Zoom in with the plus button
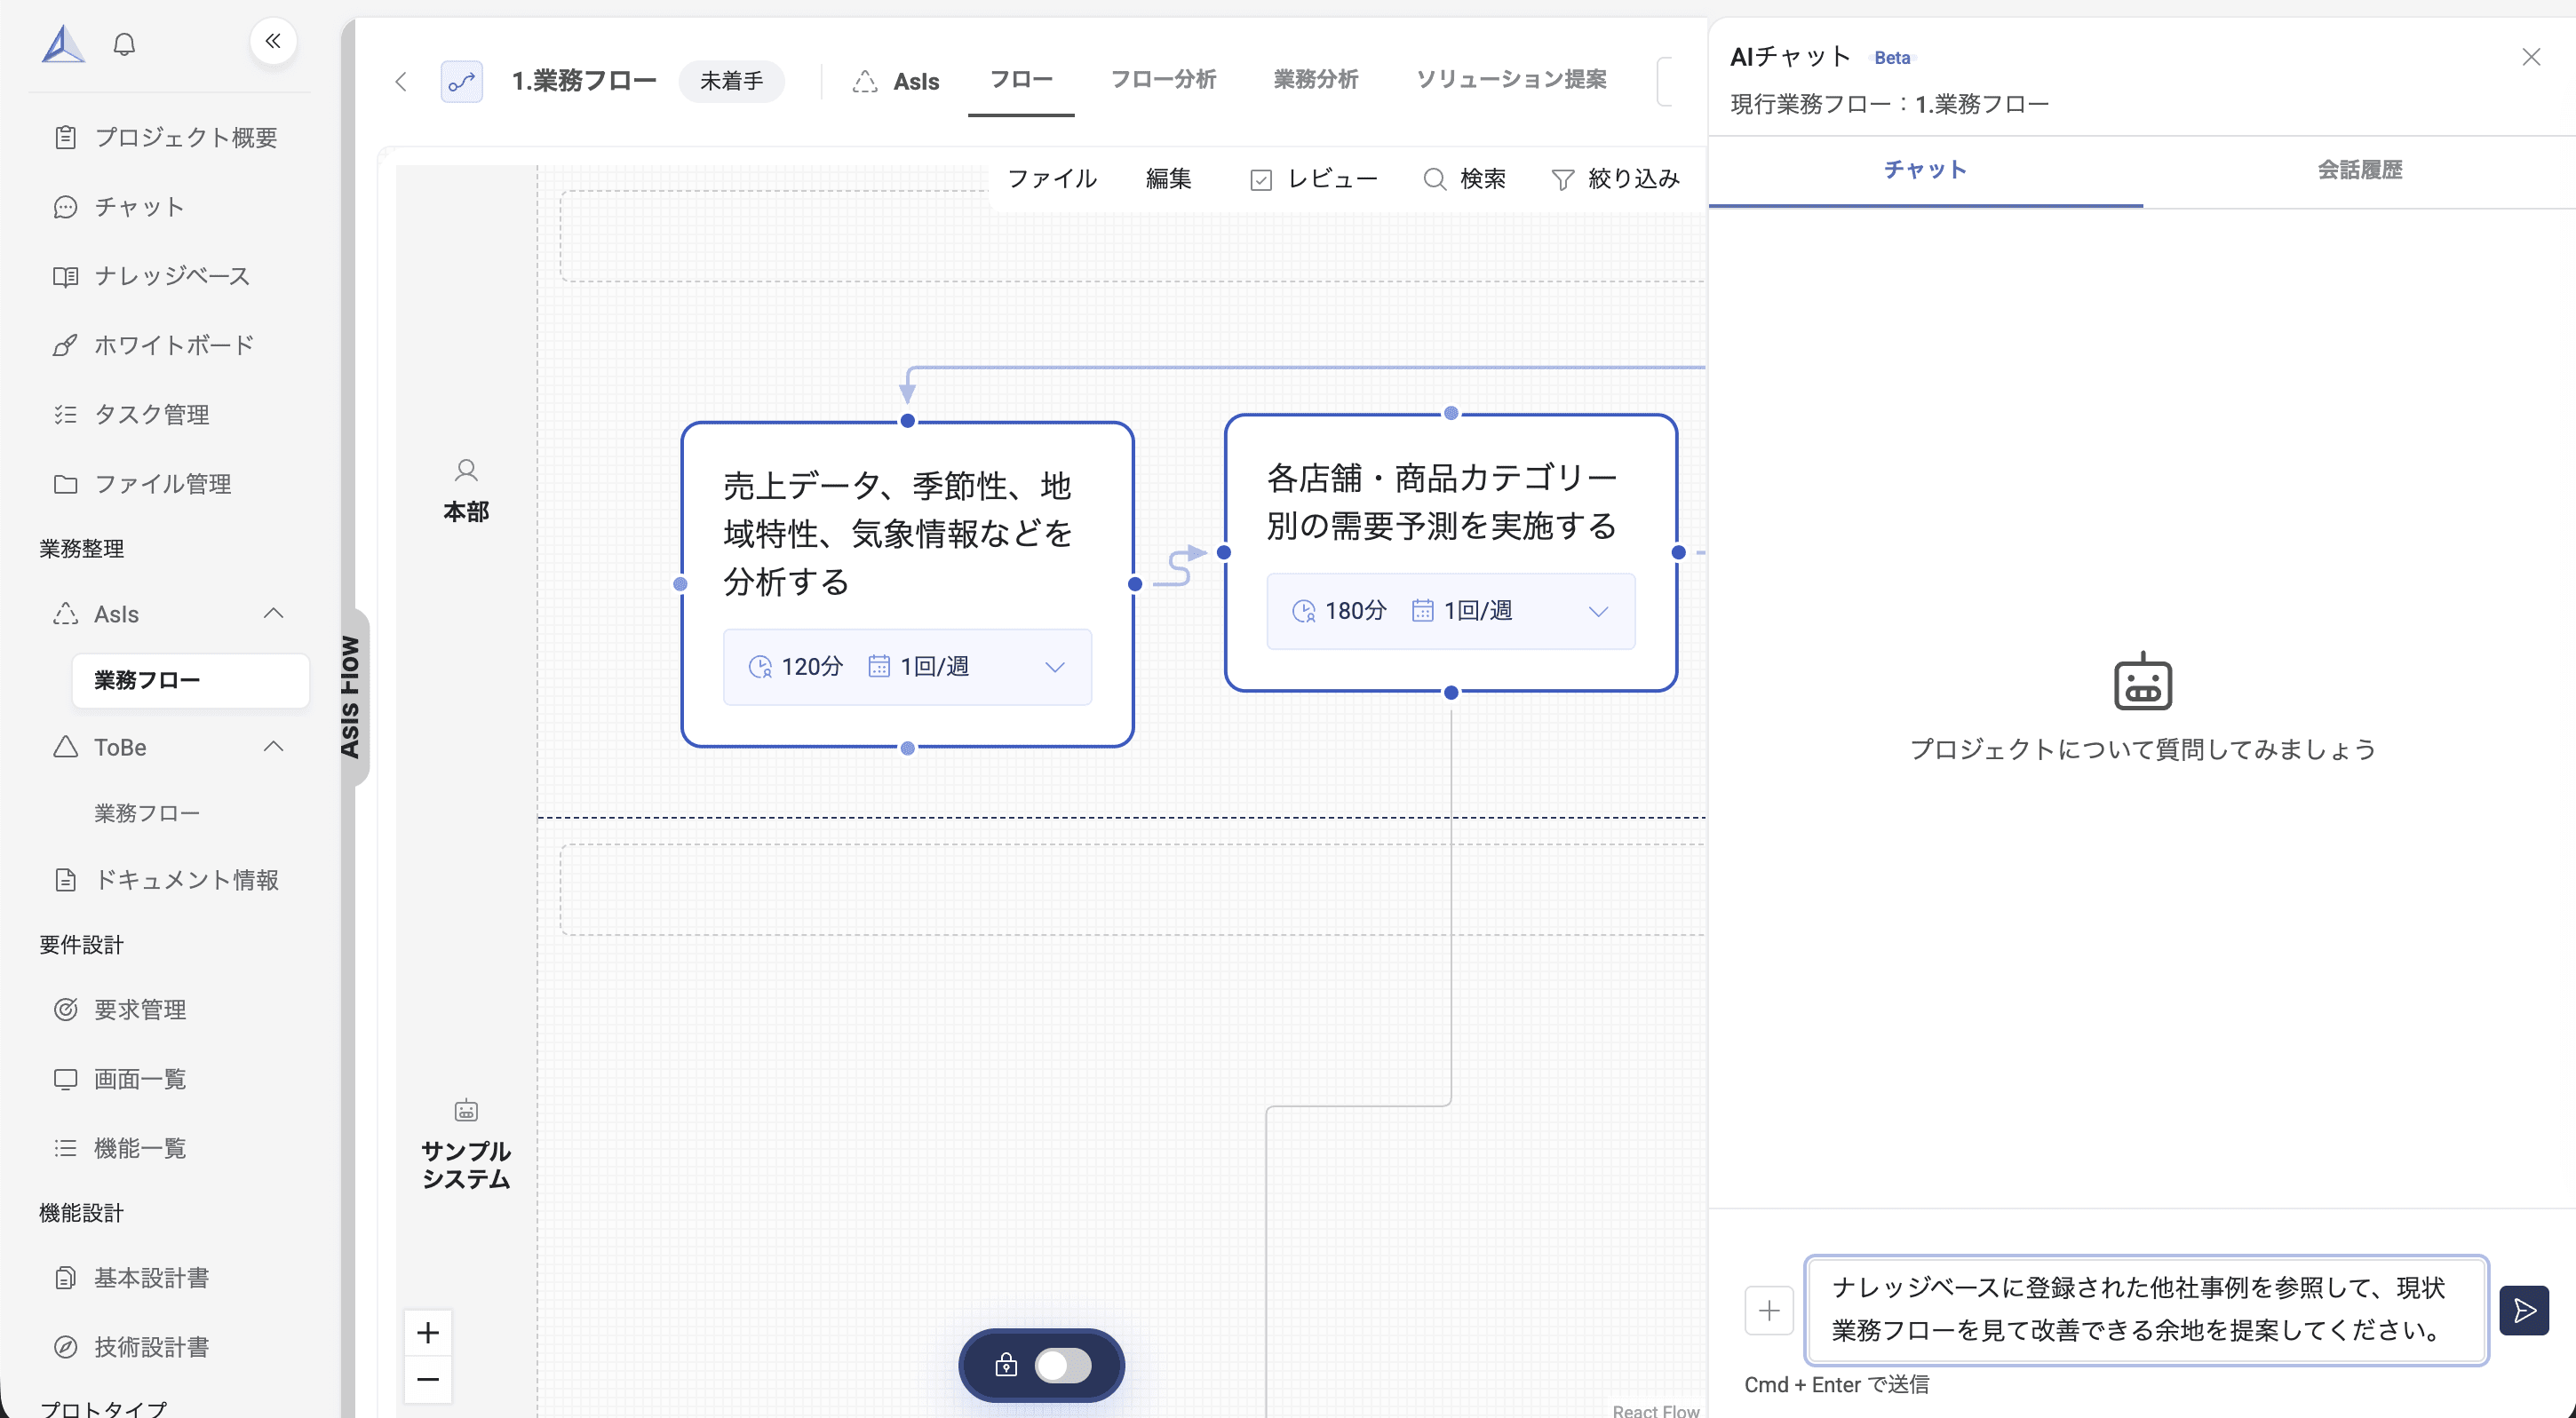Screen dimensions: 2576x1418 (428, 1332)
